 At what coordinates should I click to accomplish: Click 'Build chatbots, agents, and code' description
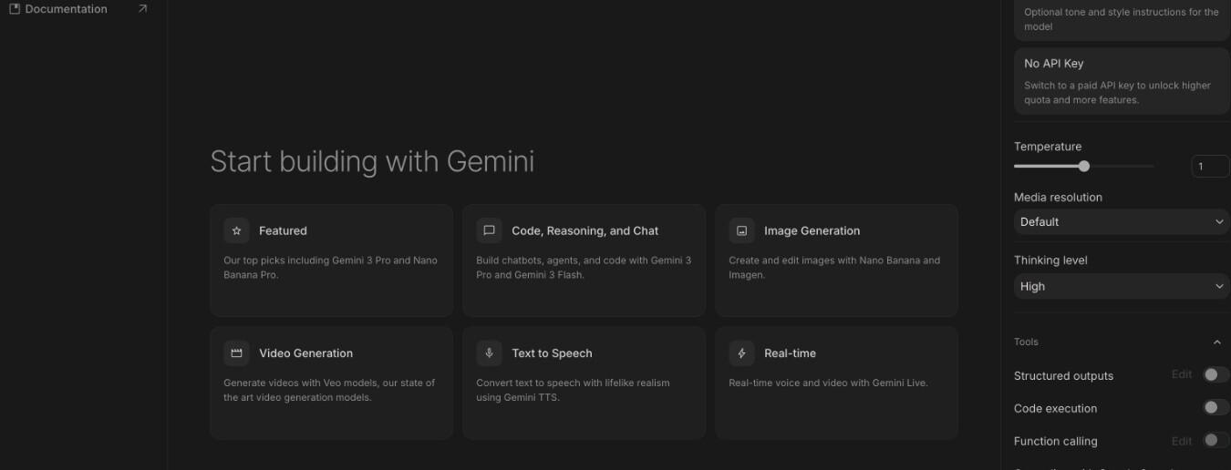pyautogui.click(x=584, y=267)
